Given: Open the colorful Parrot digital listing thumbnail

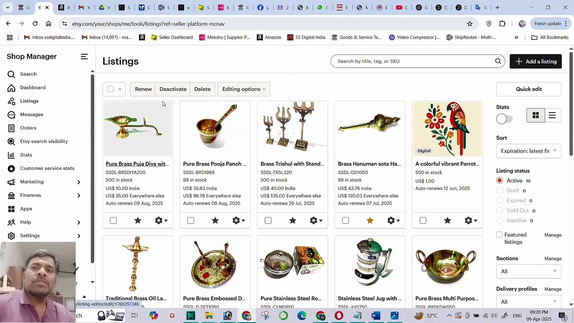Looking at the screenshot, I should 448,129.
